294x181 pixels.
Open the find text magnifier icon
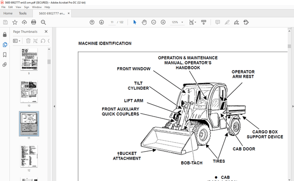(x=43, y=22)
